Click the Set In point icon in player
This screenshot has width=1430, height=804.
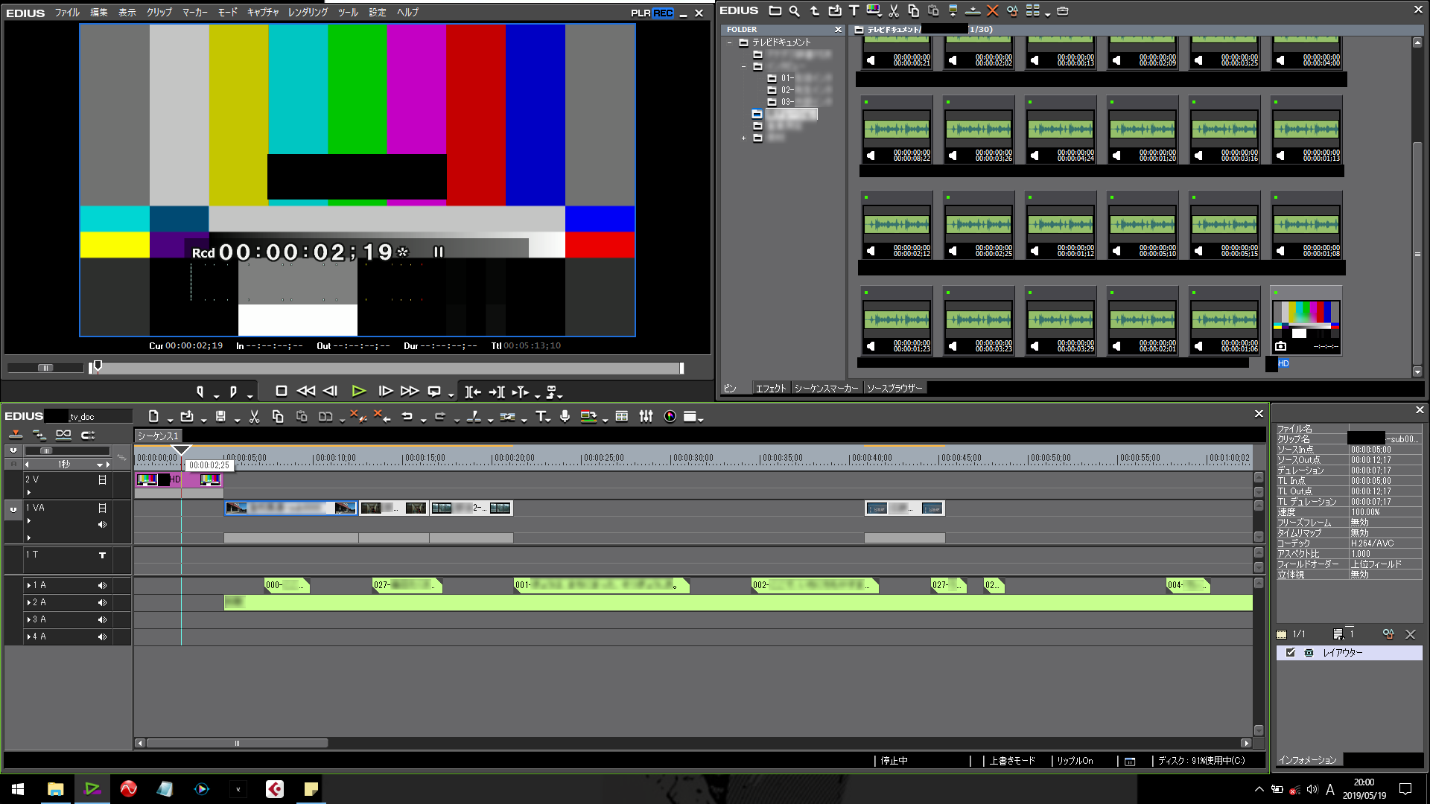[x=200, y=392]
